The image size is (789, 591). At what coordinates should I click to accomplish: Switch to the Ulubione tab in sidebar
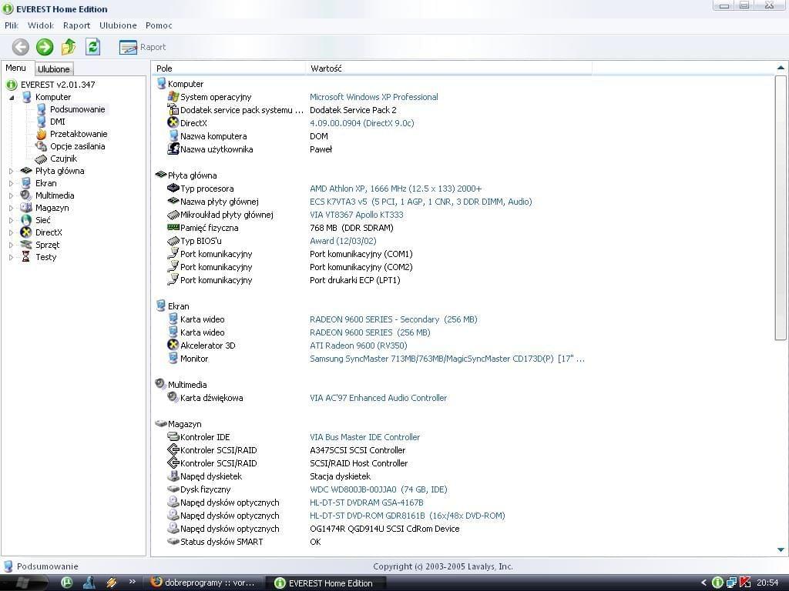pos(54,68)
